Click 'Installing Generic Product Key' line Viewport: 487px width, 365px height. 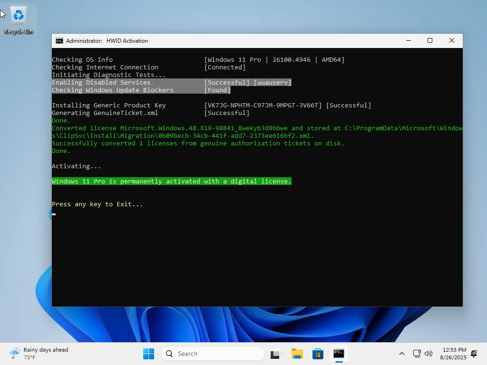pos(109,105)
